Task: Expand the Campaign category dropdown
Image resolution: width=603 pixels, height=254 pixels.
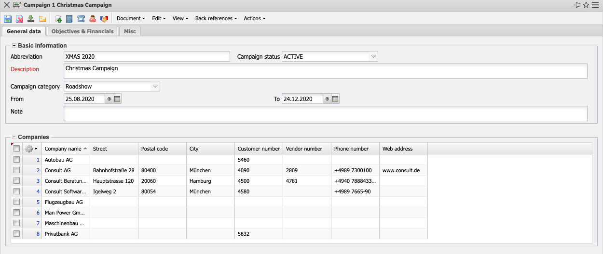Action: (155, 87)
